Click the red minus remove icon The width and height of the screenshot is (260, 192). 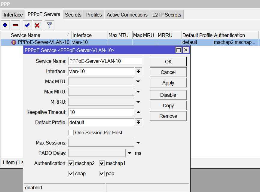coord(15,25)
